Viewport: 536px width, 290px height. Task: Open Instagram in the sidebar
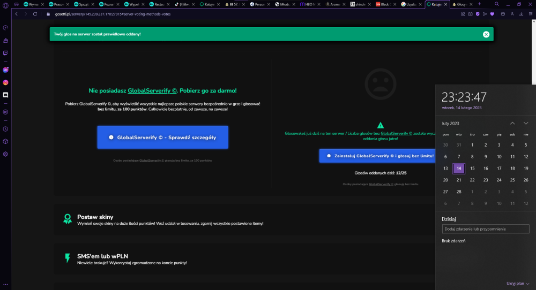tap(5, 82)
